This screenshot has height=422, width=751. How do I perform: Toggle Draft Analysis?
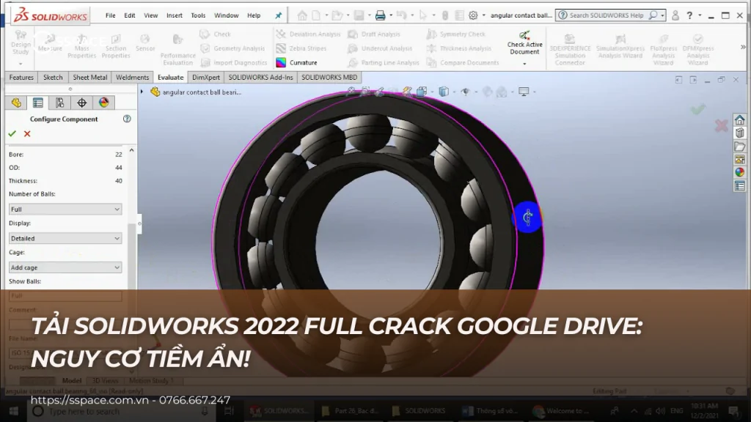click(x=374, y=34)
